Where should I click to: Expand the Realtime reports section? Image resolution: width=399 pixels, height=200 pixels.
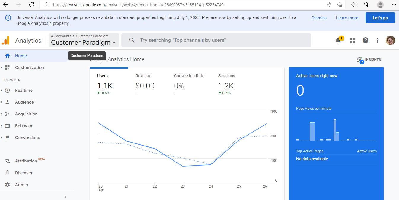tap(24, 90)
